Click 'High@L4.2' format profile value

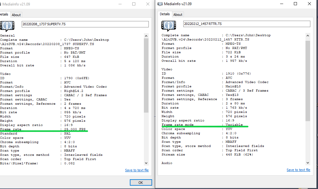coord(74,91)
